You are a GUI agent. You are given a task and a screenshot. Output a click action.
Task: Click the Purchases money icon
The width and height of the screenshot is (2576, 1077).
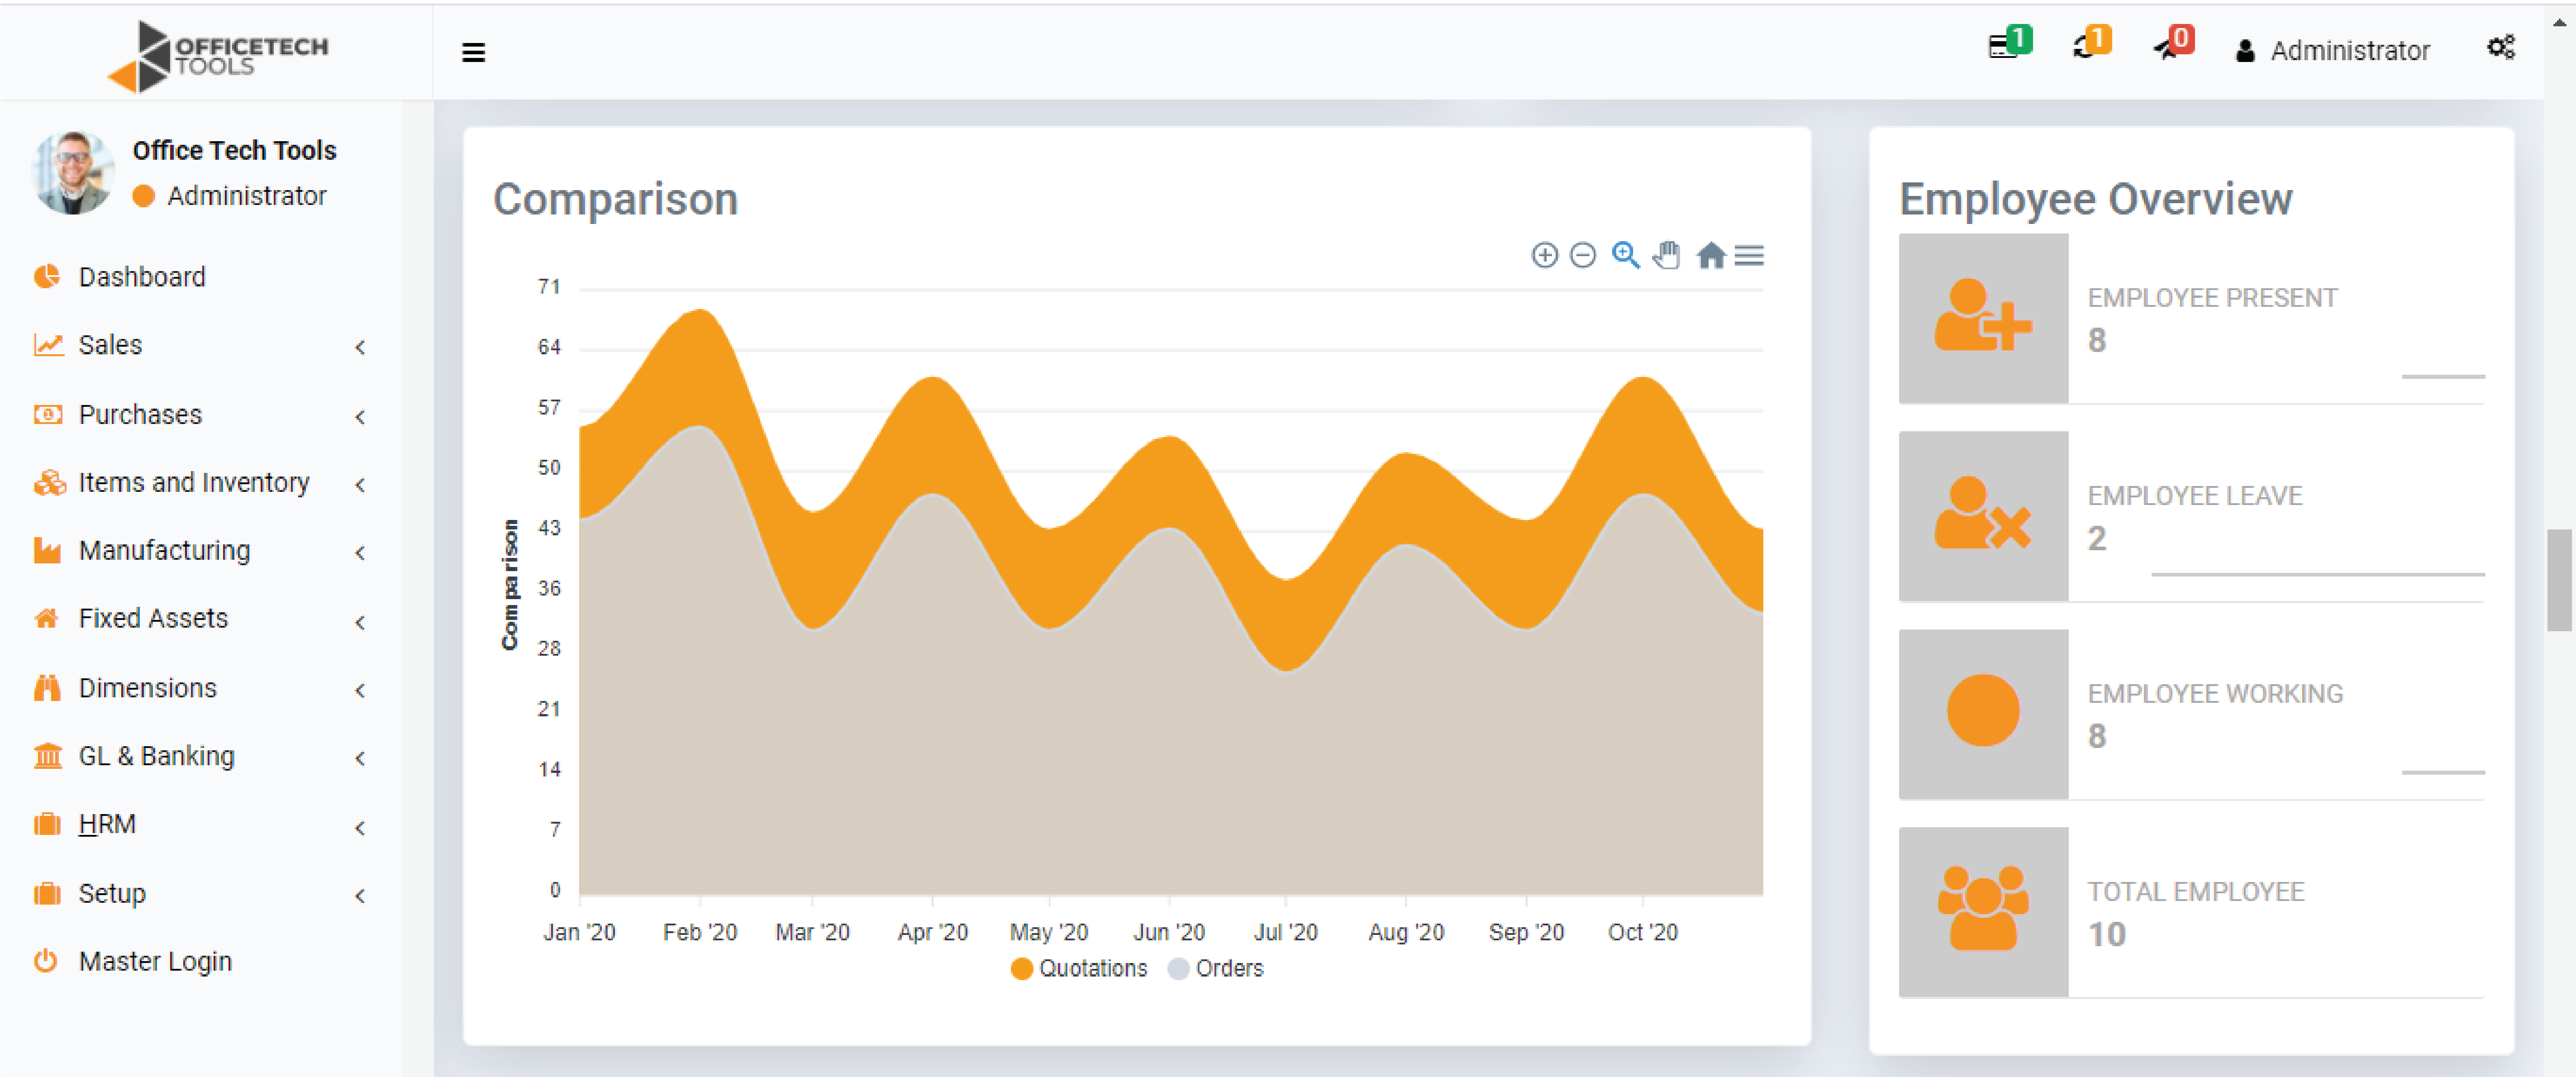(48, 414)
